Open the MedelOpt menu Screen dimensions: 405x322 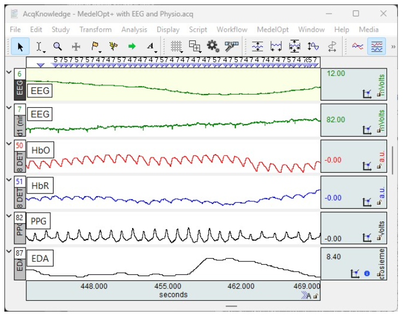[x=273, y=30]
